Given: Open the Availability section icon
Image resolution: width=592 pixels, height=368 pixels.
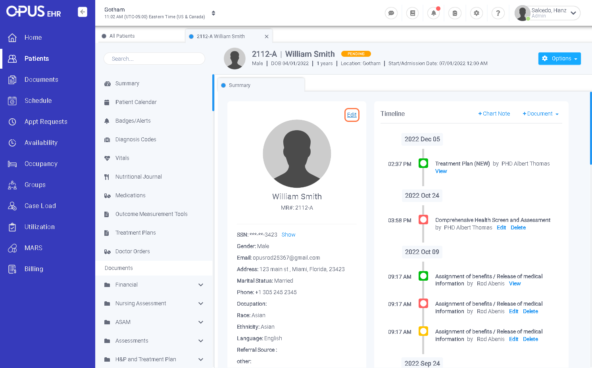Looking at the screenshot, I should tap(12, 143).
